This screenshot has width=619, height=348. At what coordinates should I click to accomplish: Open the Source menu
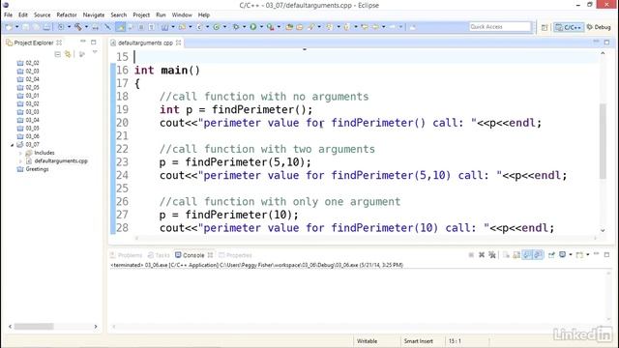[43, 15]
